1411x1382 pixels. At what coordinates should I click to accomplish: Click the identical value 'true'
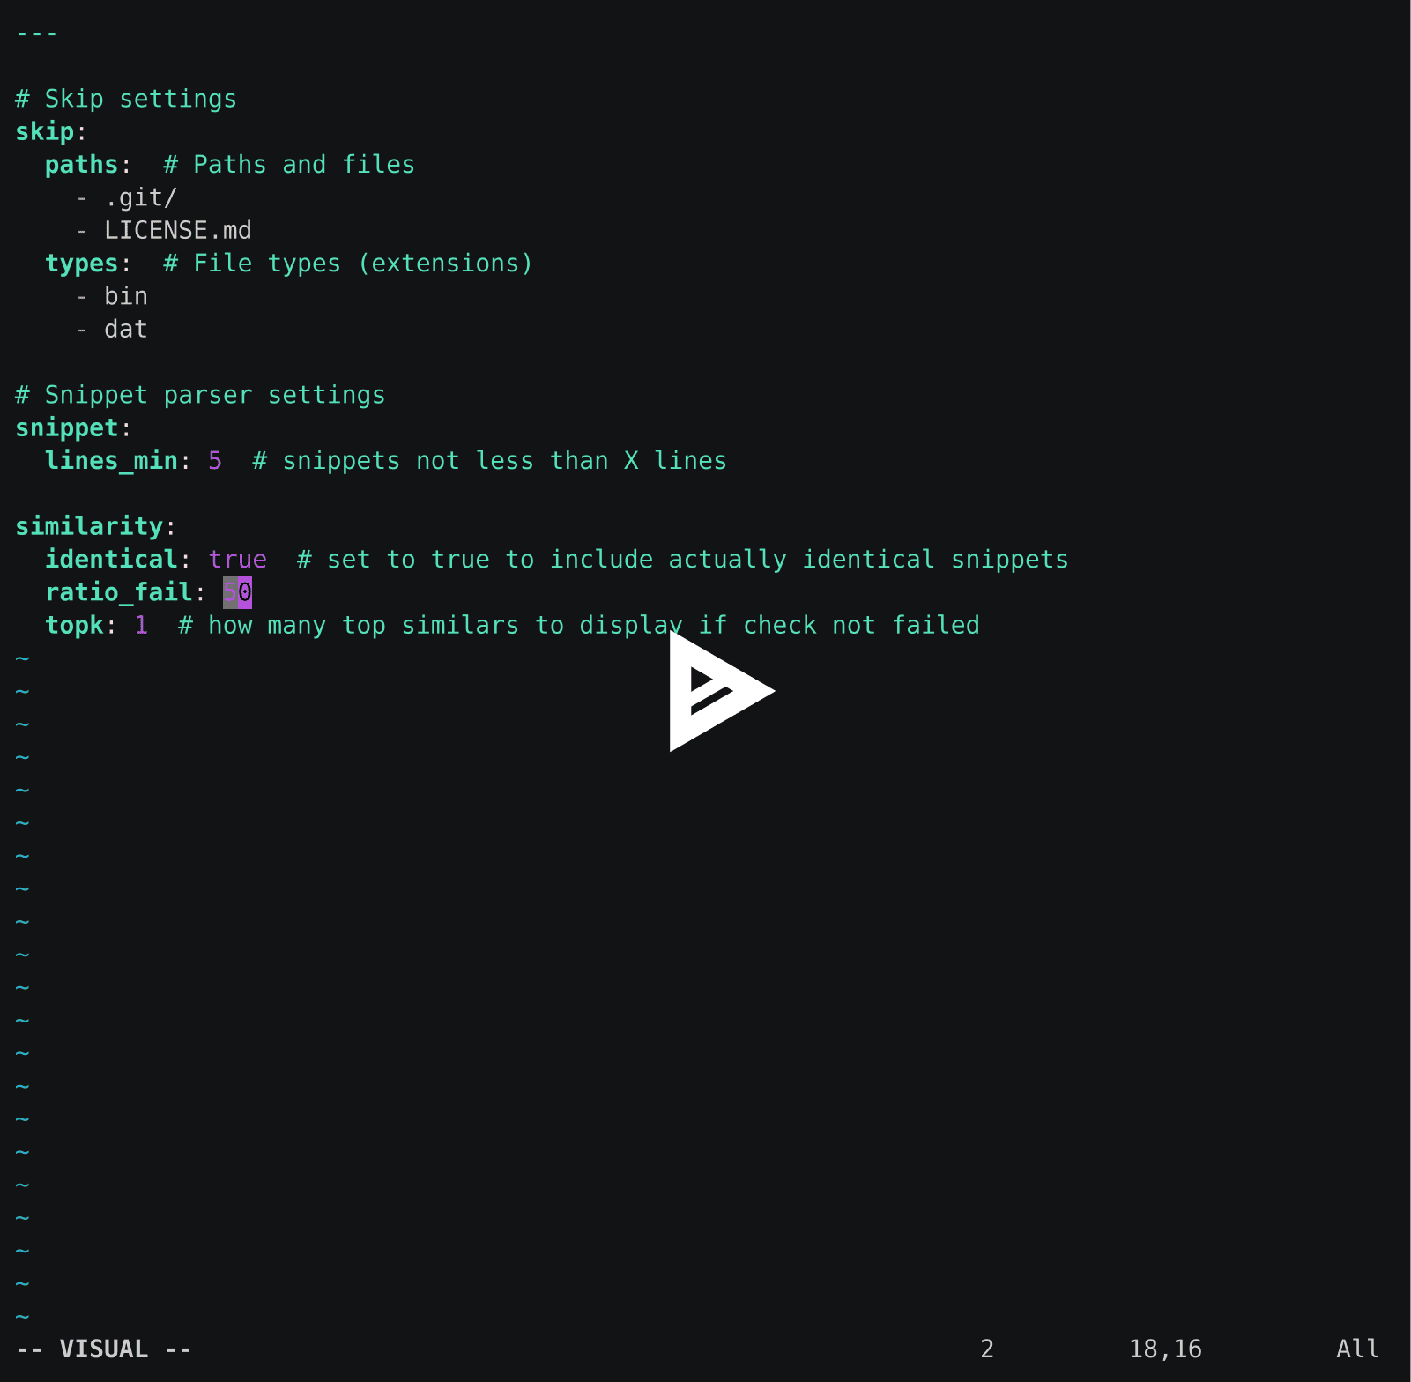pyautogui.click(x=238, y=560)
